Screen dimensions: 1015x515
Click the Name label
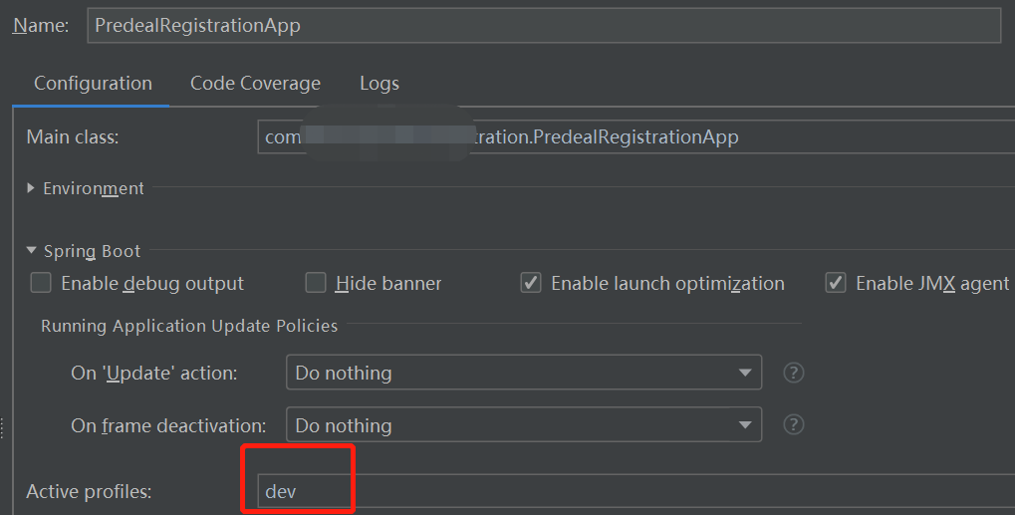pos(41,25)
